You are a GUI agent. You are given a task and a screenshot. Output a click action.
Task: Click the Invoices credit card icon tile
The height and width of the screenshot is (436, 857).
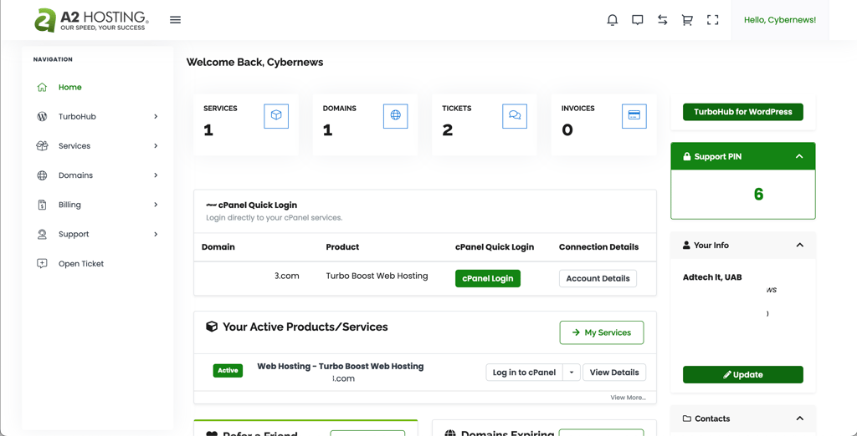point(634,116)
